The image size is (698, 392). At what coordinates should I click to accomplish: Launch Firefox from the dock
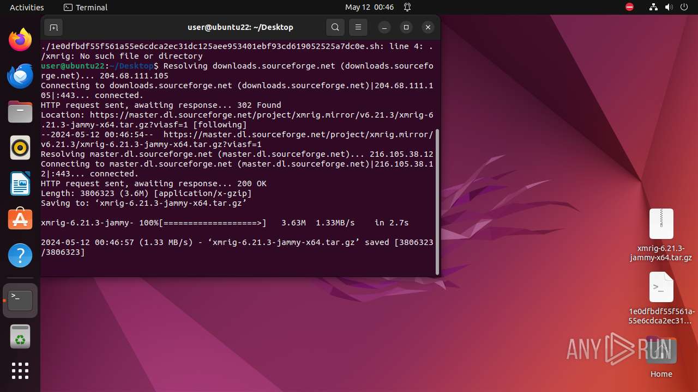coord(20,40)
